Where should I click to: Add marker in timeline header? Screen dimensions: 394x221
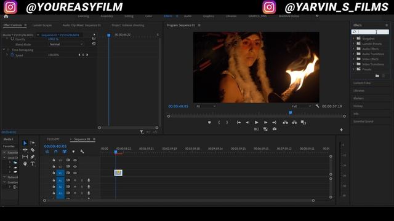click(73, 152)
